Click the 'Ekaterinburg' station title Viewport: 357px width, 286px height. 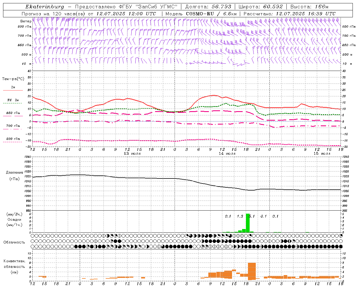45,7
